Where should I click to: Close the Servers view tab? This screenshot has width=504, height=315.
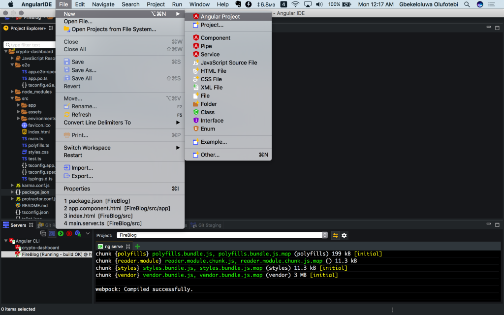pyautogui.click(x=31, y=225)
